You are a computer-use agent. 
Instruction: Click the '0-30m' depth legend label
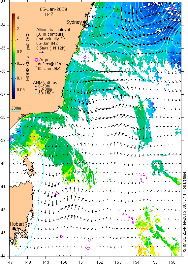click(44, 86)
